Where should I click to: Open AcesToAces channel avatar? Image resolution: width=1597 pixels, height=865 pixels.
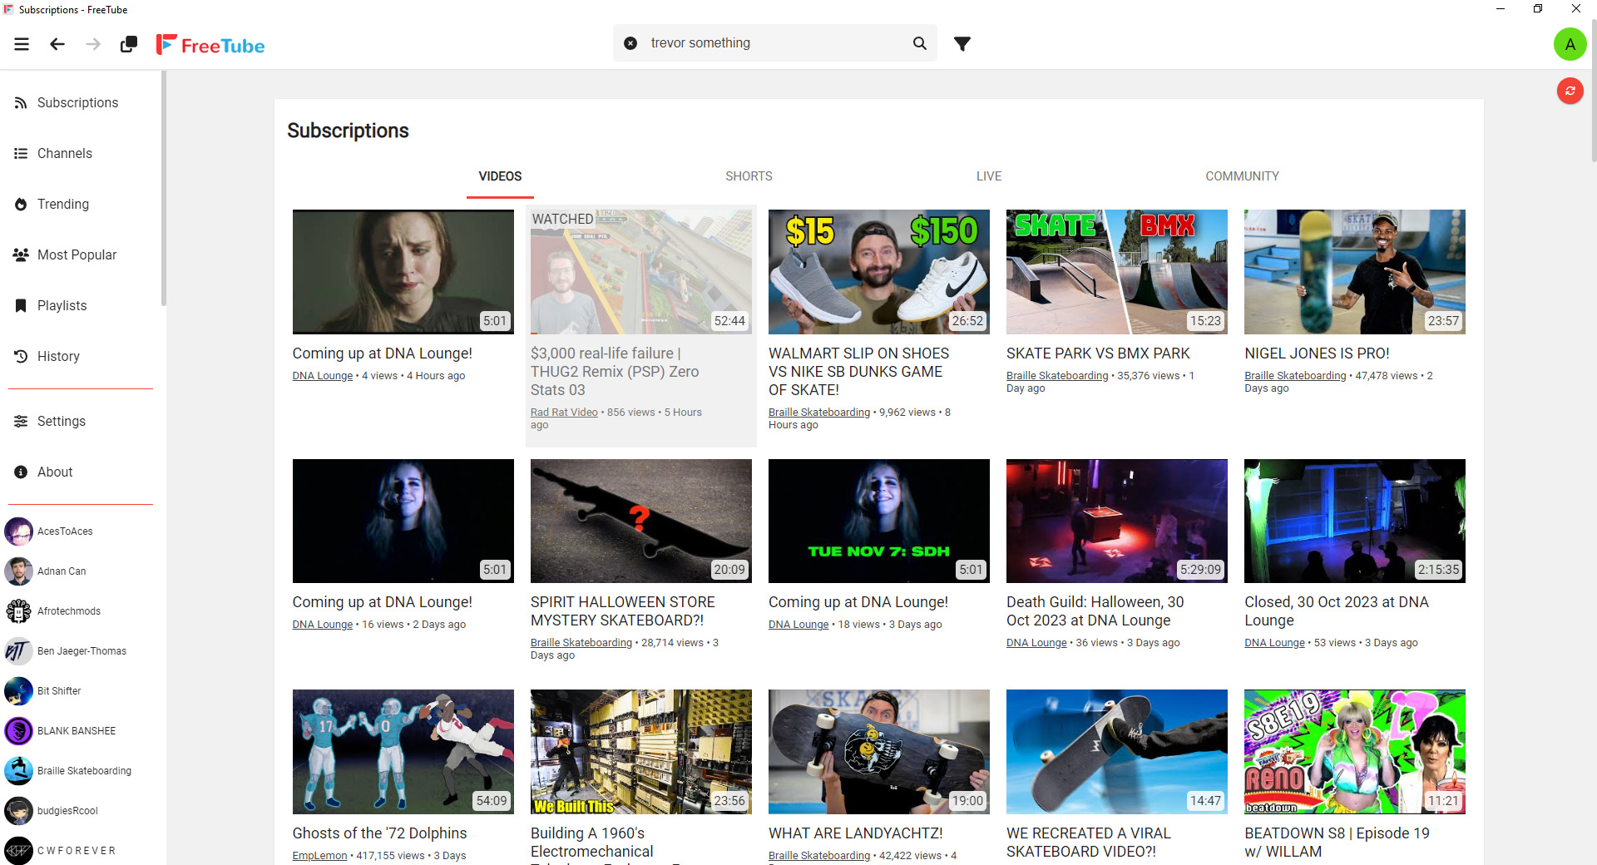(18, 531)
